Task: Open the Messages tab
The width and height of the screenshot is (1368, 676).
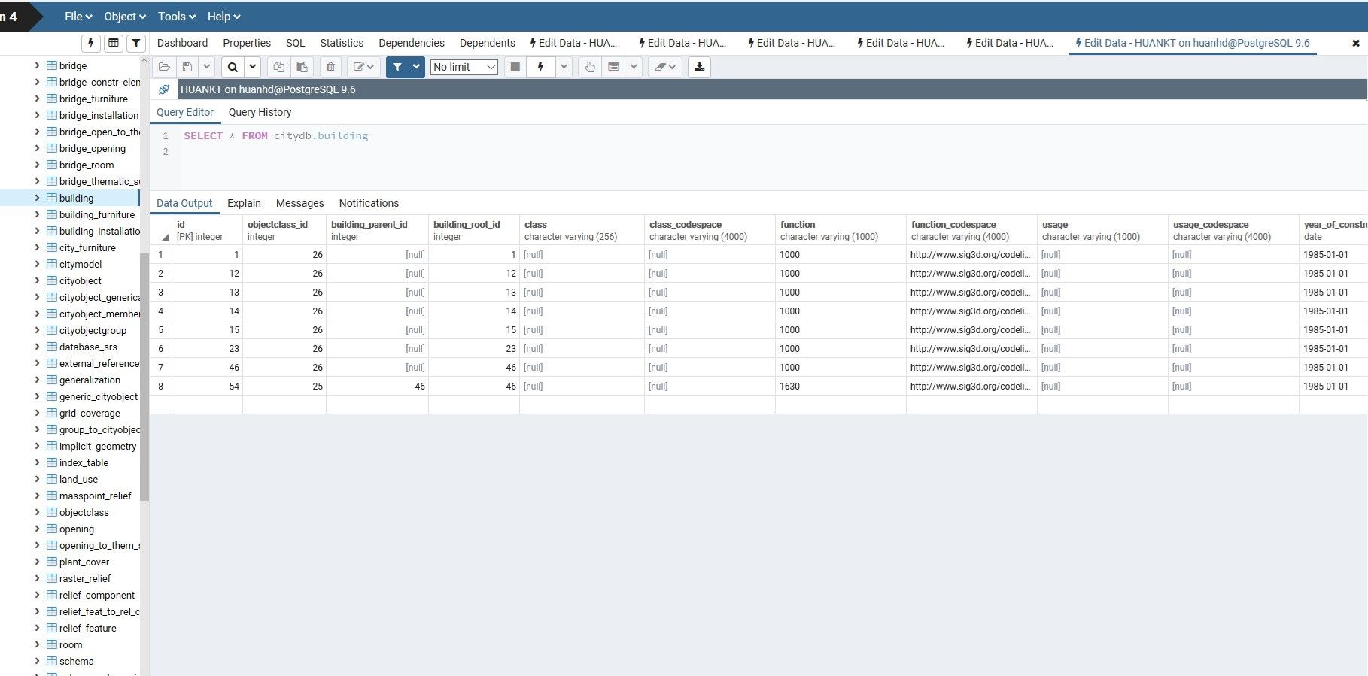Action: (x=299, y=203)
